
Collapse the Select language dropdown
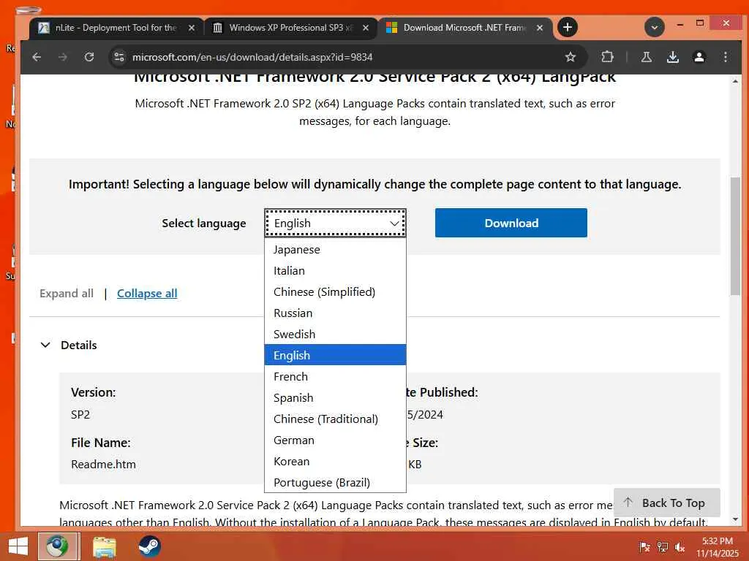coord(335,223)
